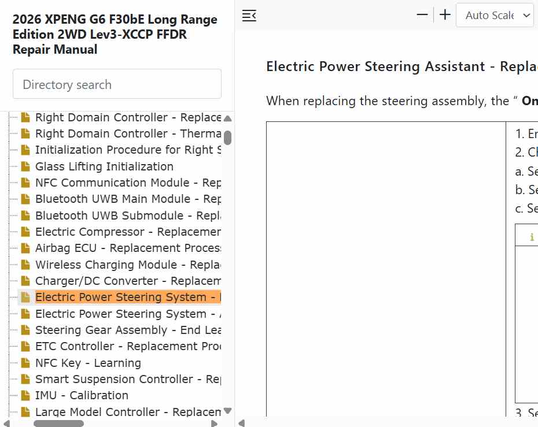Select Smart Suspension Controller entry
538x427 pixels.
click(128, 379)
